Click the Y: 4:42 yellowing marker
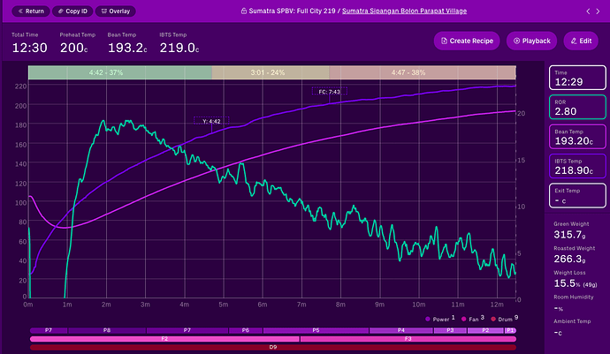Image resolution: width=610 pixels, height=354 pixels. pos(211,121)
